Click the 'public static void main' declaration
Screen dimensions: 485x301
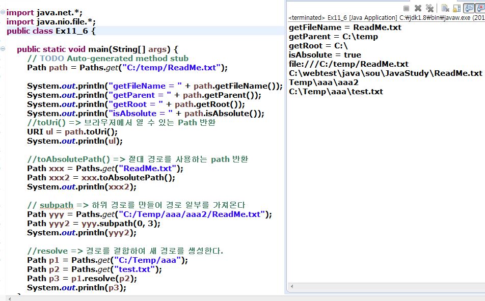tap(97, 49)
